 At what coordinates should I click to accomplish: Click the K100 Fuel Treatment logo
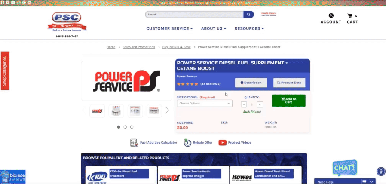tap(98, 177)
